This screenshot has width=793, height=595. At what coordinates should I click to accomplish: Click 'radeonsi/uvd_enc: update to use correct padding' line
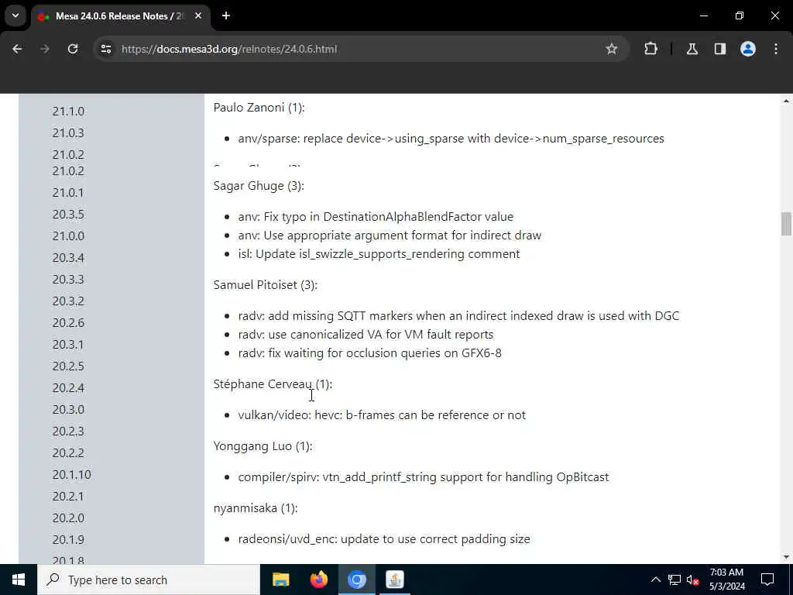[x=384, y=539]
